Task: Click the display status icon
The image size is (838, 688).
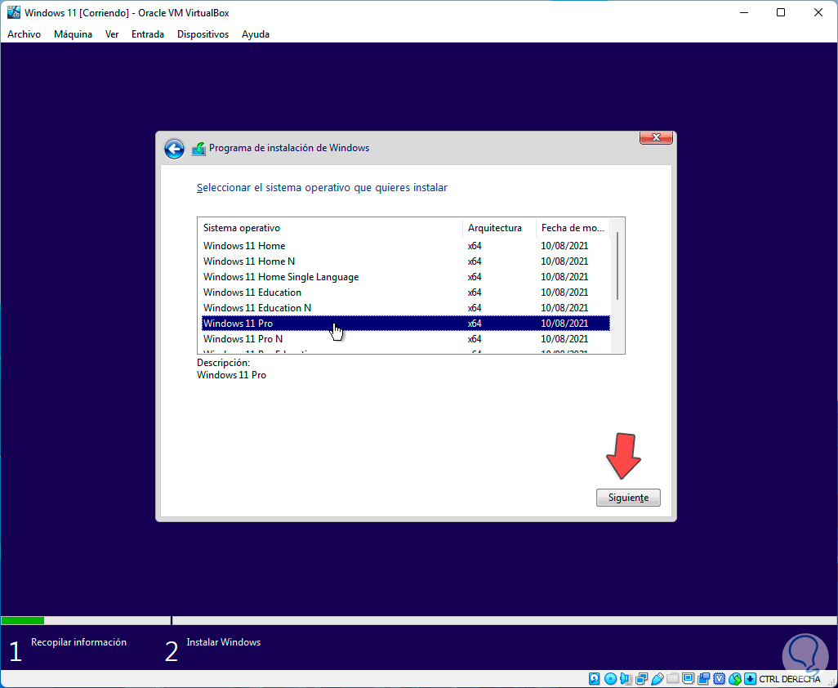Action: [x=689, y=679]
